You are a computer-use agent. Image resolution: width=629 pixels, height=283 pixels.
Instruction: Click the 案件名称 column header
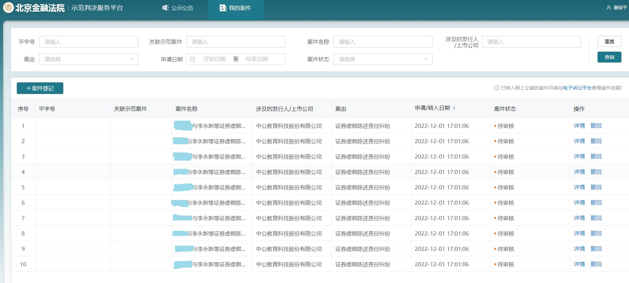(x=187, y=109)
